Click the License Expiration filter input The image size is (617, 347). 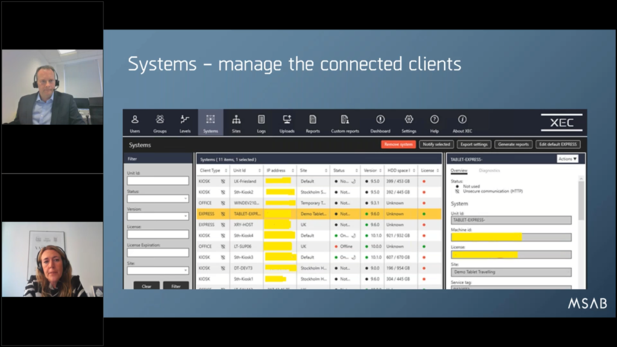point(158,252)
